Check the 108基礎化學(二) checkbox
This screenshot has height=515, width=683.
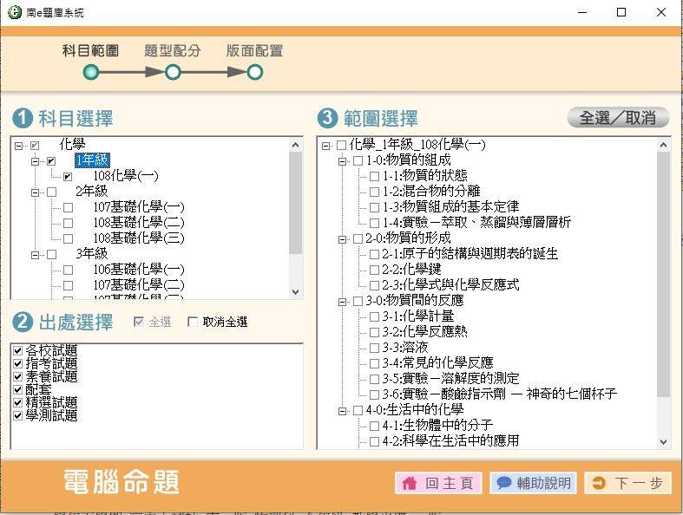tap(68, 224)
